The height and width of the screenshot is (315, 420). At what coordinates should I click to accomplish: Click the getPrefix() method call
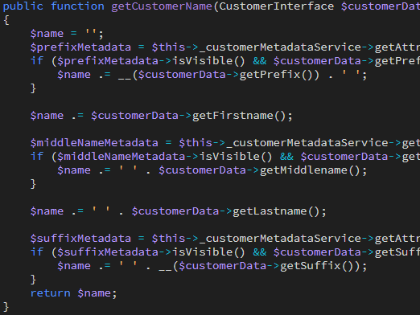276,75
